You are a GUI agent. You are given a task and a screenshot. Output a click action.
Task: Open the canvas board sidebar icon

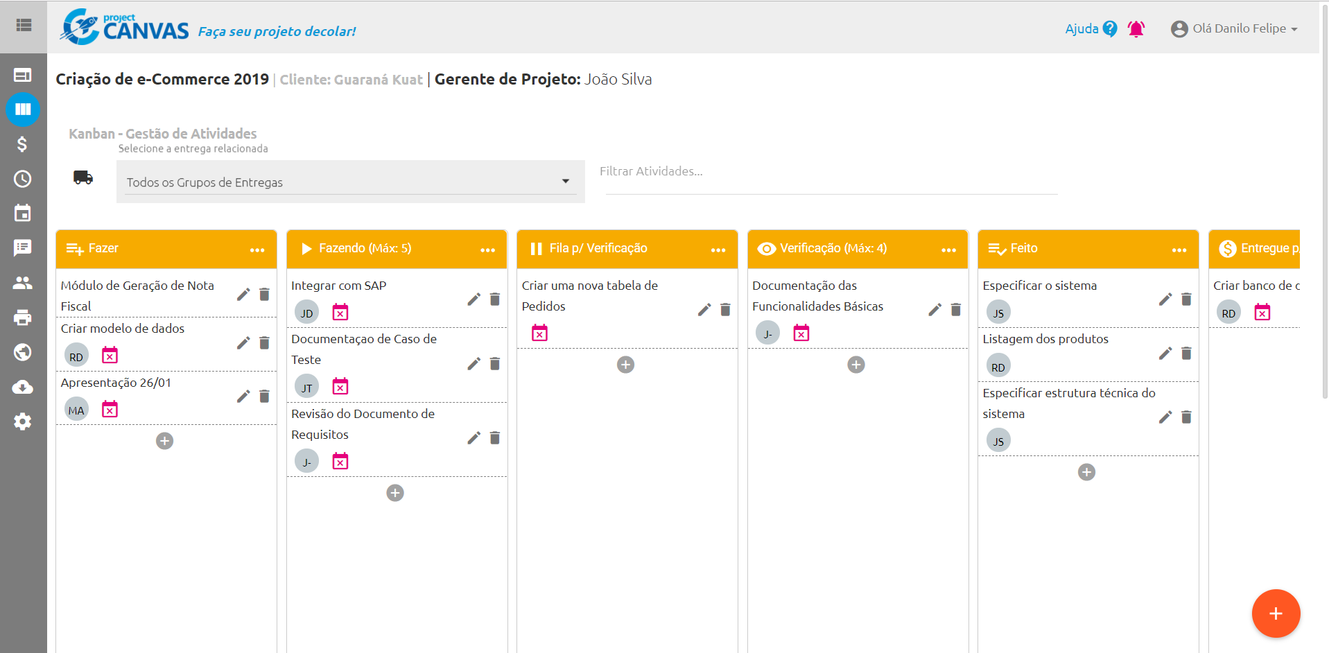pos(23,75)
